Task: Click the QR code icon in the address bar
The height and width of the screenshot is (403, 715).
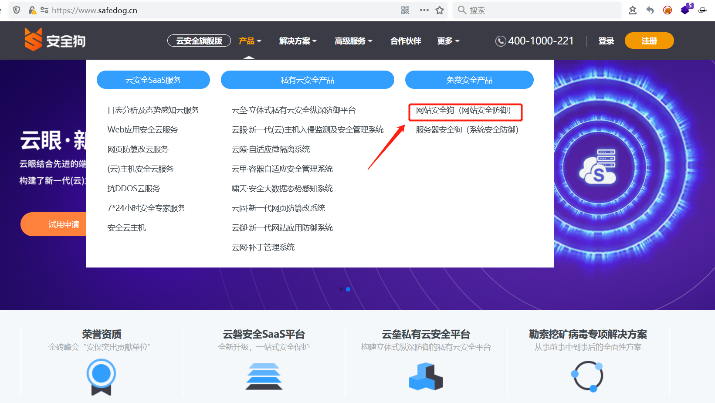Action: point(405,10)
